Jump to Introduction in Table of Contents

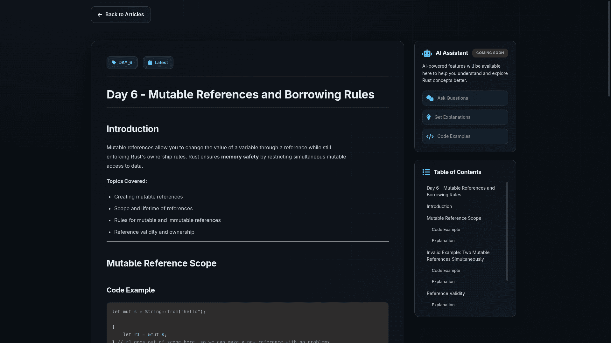point(439,206)
